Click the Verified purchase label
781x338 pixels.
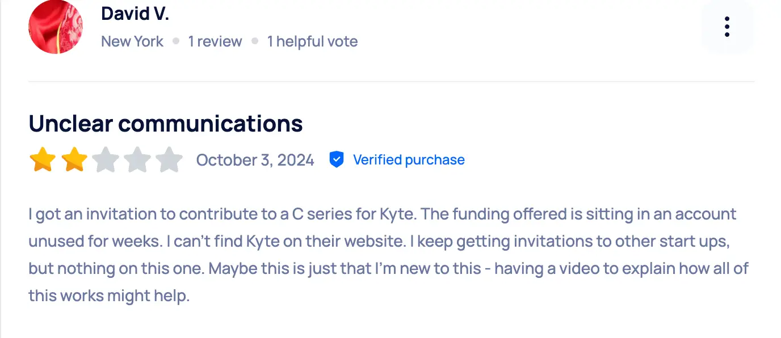[x=409, y=159]
